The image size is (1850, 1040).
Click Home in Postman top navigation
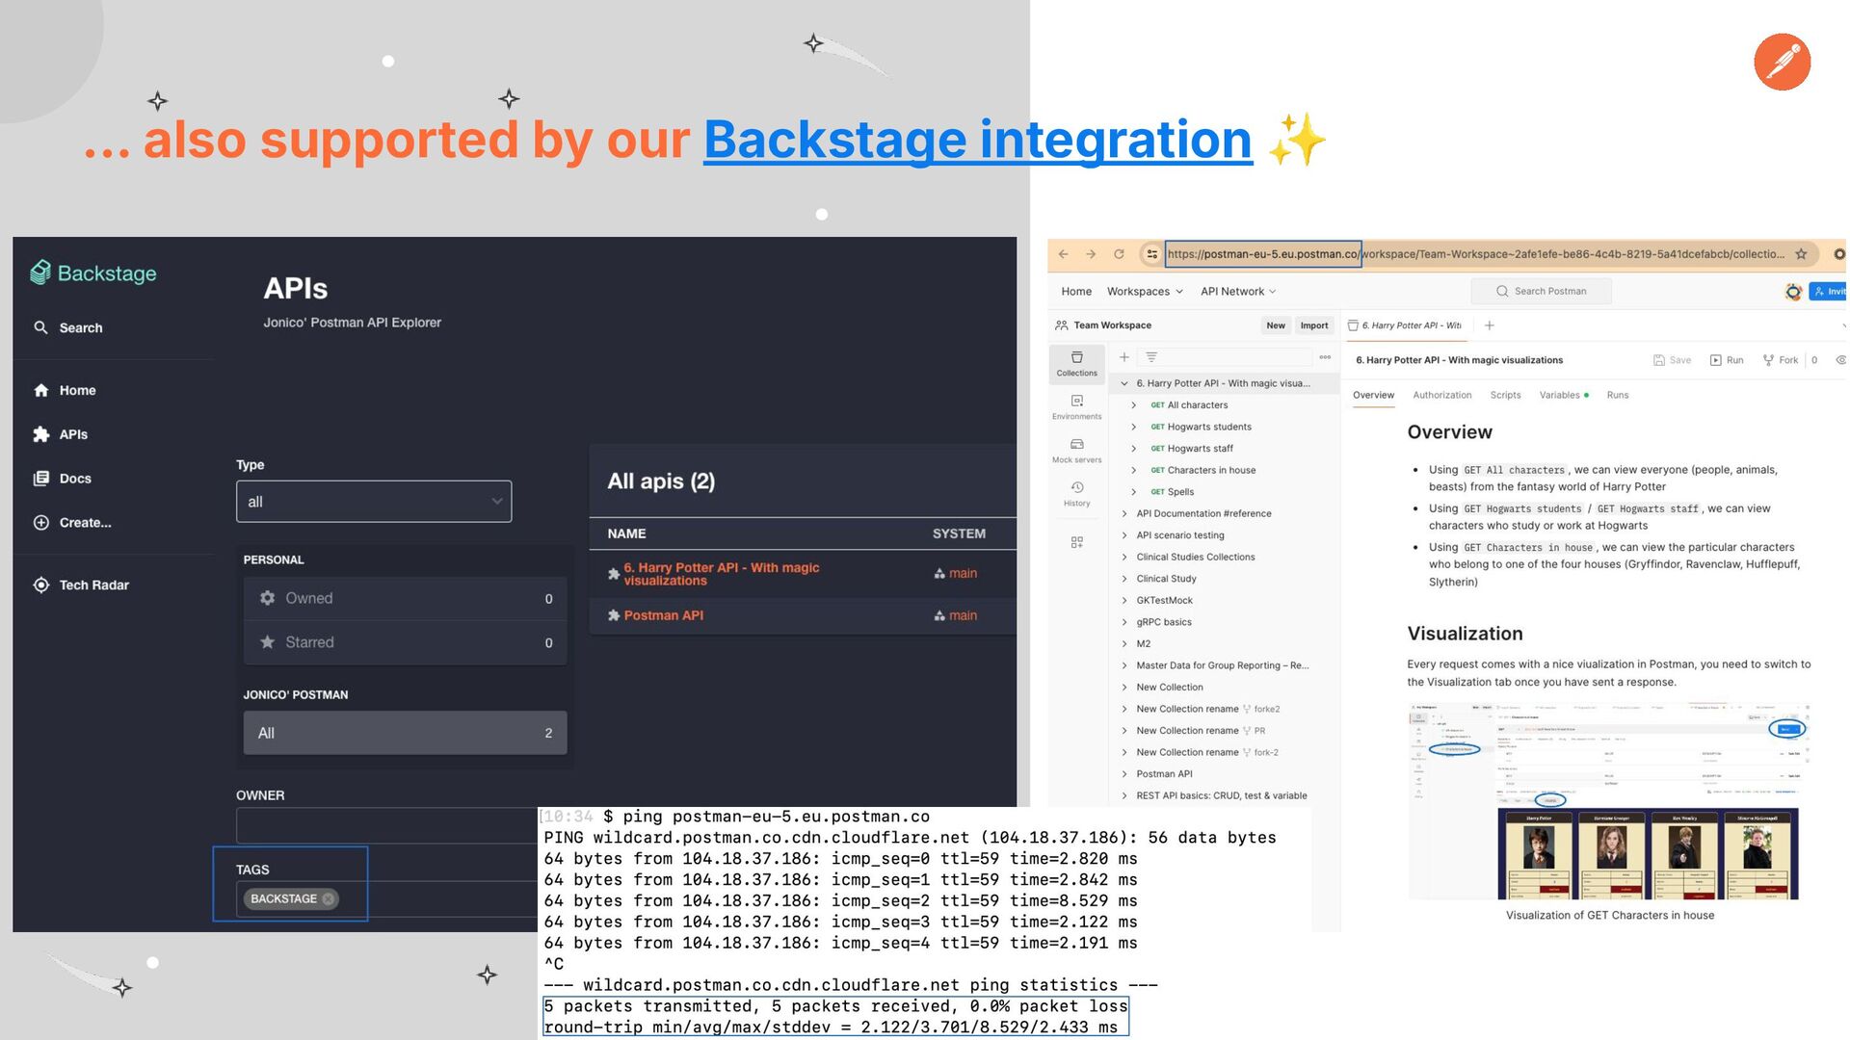1076,292
